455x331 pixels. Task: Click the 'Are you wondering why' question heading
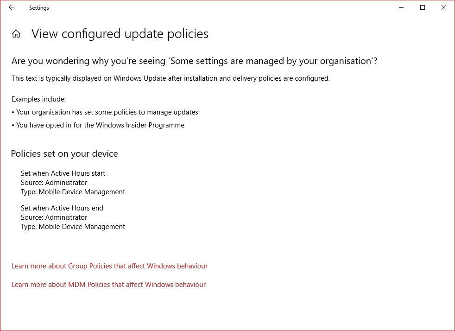pos(194,61)
